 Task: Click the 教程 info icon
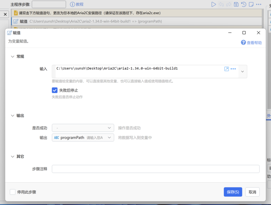tap(73, 4)
